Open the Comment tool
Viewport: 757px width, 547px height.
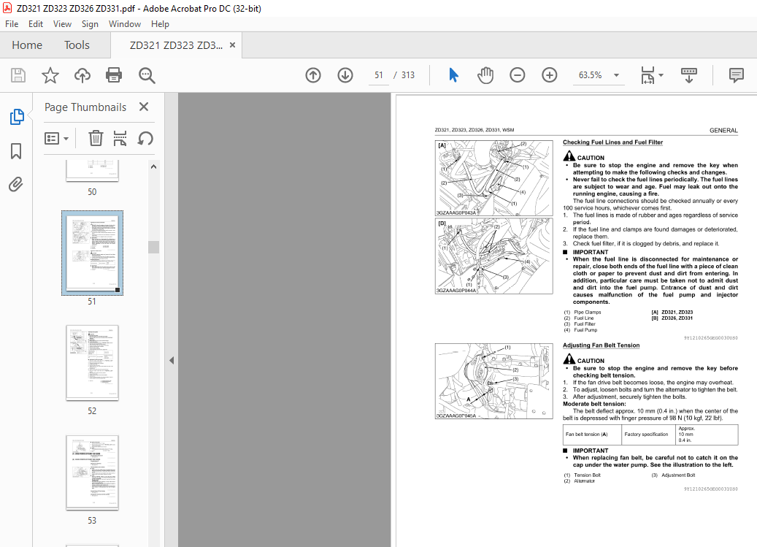pyautogui.click(x=737, y=75)
